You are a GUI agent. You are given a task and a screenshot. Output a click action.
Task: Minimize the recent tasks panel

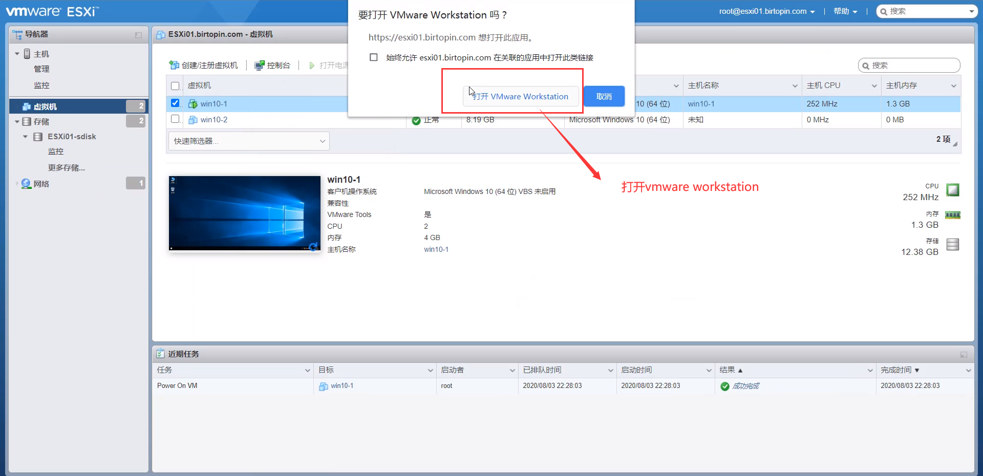tap(964, 354)
